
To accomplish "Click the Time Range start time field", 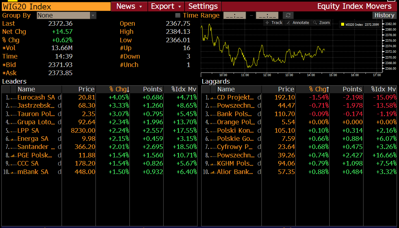I will pos(234,15).
